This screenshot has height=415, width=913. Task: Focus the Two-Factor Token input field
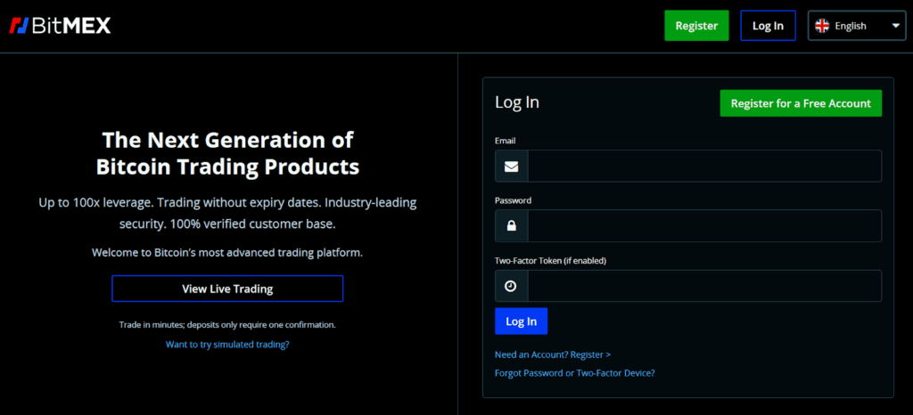click(x=704, y=286)
